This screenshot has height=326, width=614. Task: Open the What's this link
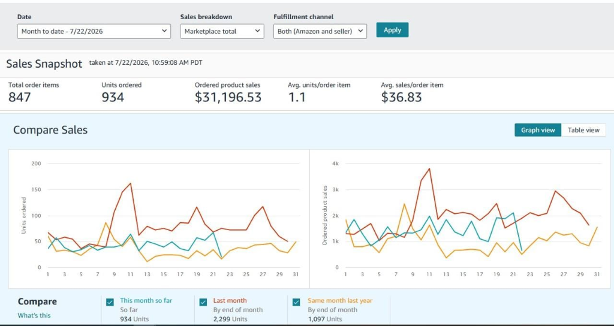click(34, 315)
